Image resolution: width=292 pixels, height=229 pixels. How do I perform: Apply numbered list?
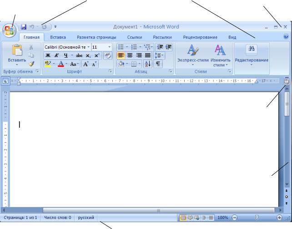134,47
